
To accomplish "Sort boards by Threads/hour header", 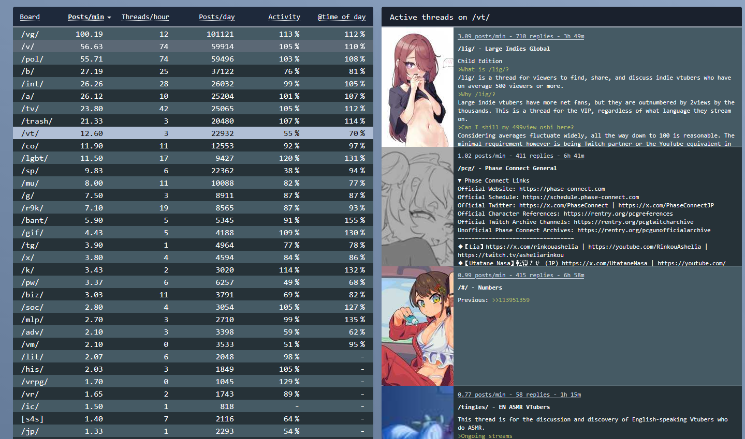I will [145, 17].
